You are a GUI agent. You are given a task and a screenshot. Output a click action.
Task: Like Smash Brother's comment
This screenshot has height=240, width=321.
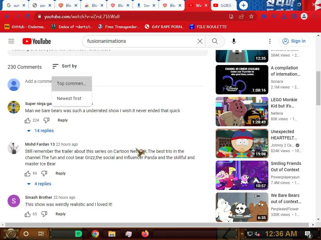(28, 214)
